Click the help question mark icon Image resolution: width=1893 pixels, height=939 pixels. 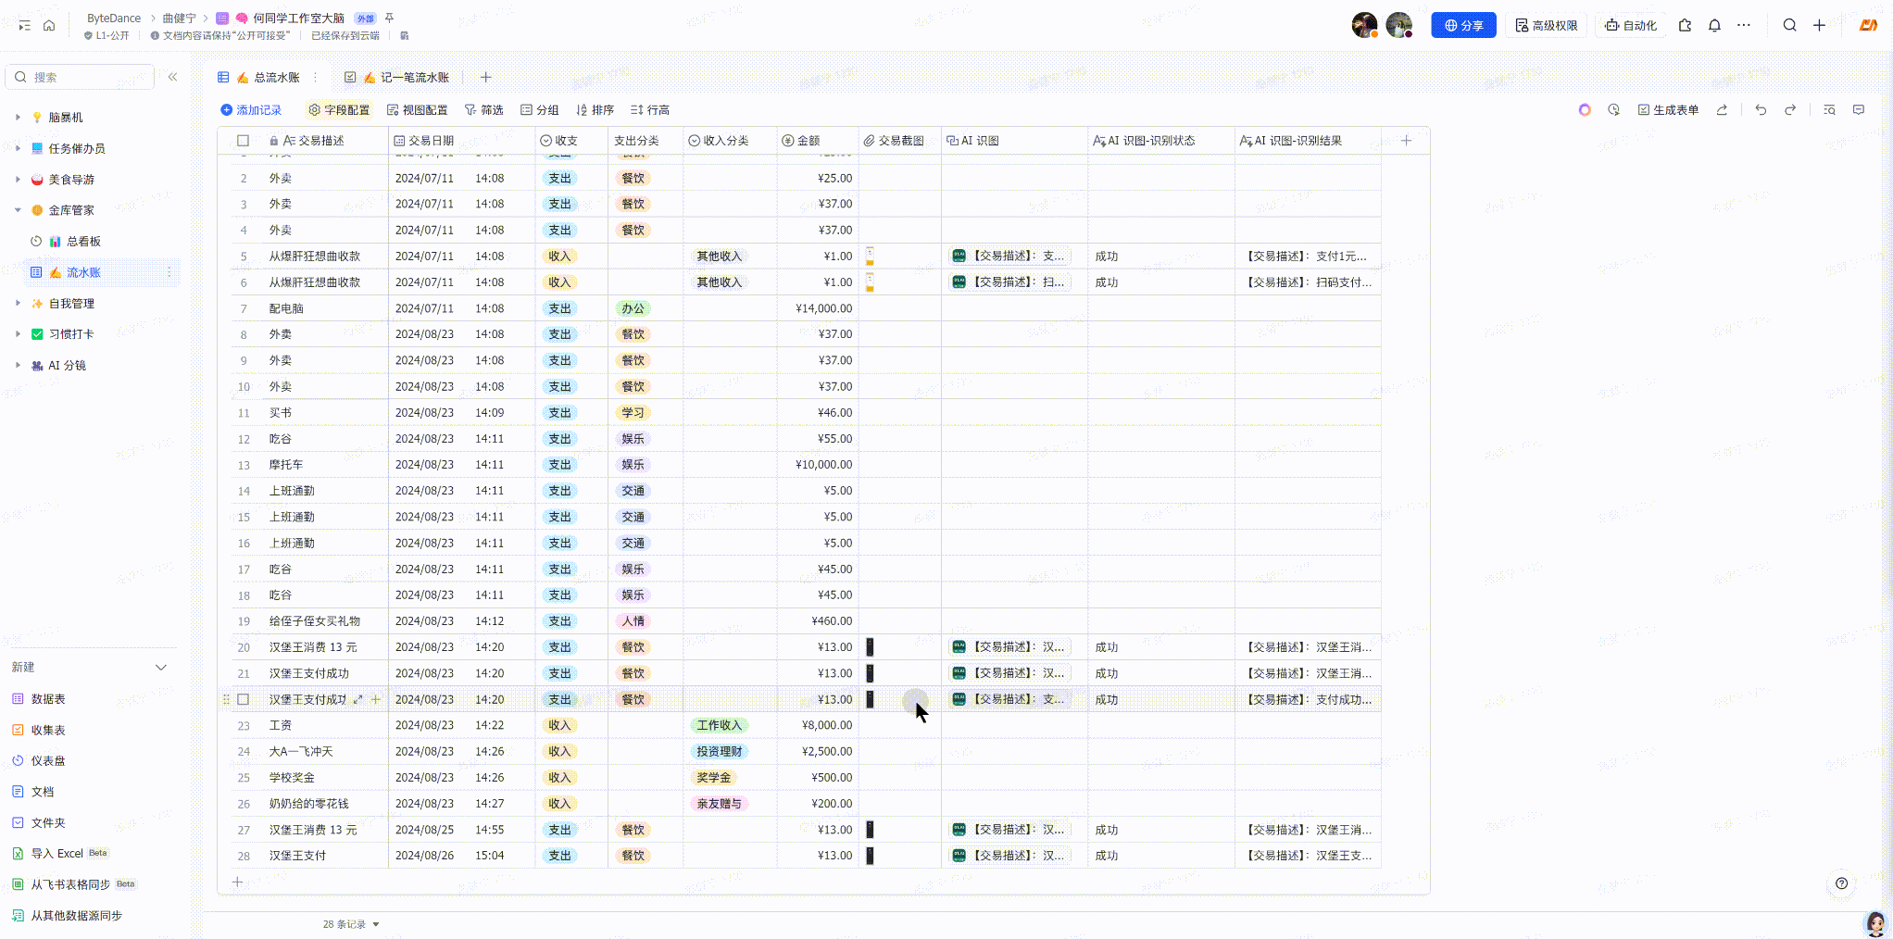pyautogui.click(x=1841, y=883)
